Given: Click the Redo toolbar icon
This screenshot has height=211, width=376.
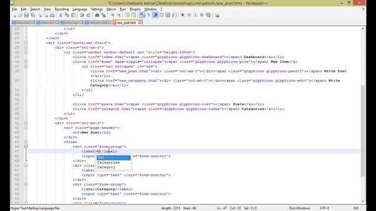Looking at the screenshot, I should pos(89,15).
